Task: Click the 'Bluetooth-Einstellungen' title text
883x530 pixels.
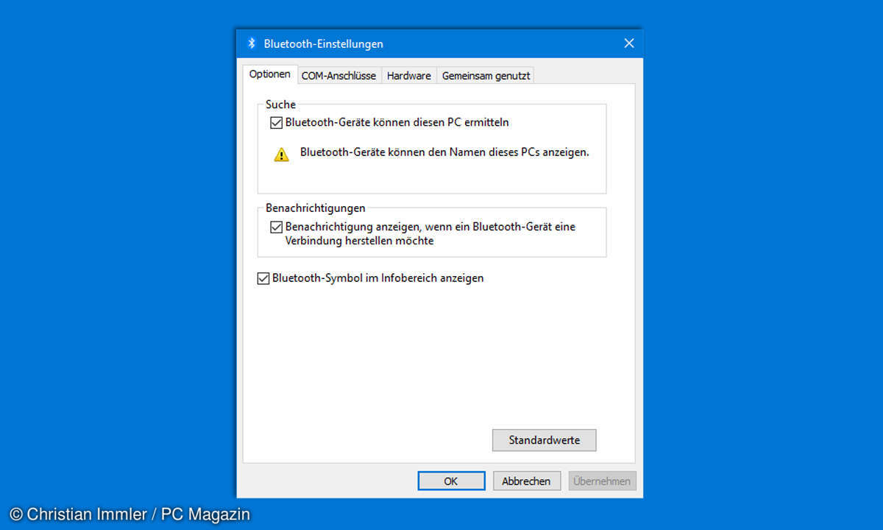Action: [324, 44]
